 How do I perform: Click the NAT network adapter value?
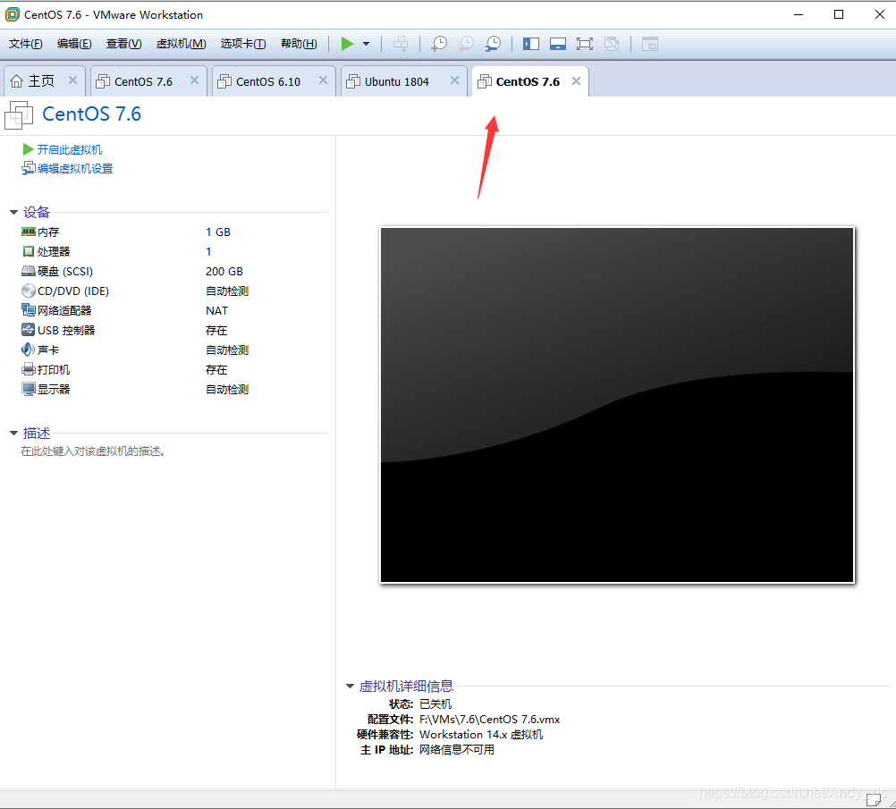(216, 311)
